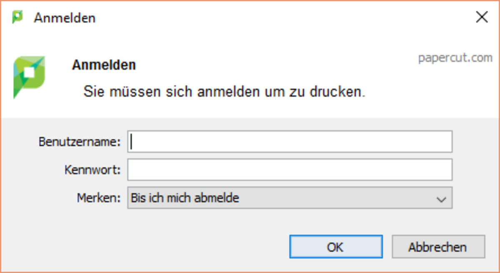Viewport: 500px width, 273px height.
Task: Click the message "Sie müssen sich anmelden um zu drucken."
Action: pos(224,91)
